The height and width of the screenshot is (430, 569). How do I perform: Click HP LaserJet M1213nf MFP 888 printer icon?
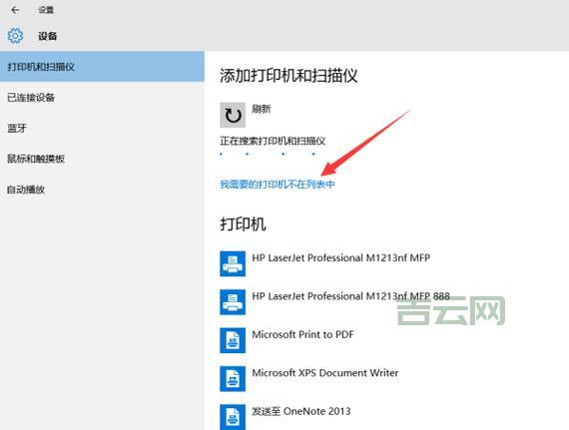233,302
